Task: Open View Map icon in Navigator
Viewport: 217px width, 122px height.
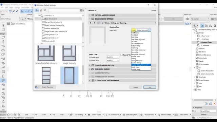Action: tap(206, 26)
